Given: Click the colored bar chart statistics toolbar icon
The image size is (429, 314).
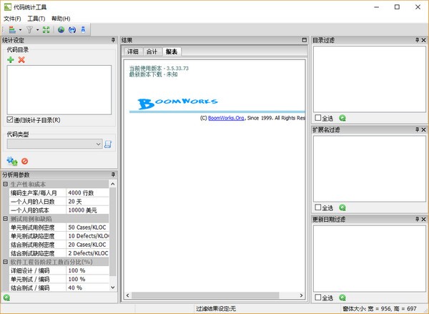Looking at the screenshot, I should point(12,29).
